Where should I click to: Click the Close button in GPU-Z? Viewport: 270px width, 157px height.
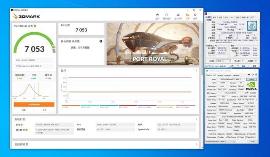point(252,141)
